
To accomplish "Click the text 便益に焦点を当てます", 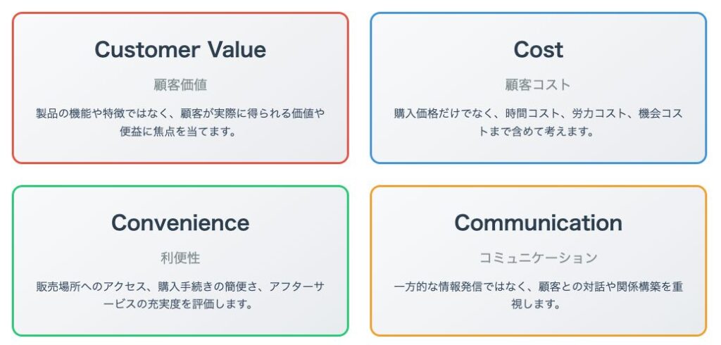I will coord(177,132).
